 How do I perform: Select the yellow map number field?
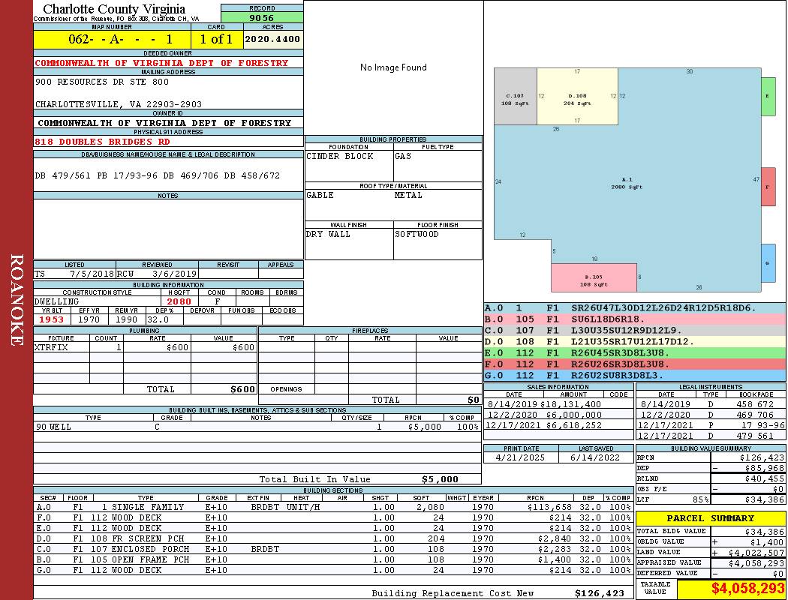pos(112,39)
